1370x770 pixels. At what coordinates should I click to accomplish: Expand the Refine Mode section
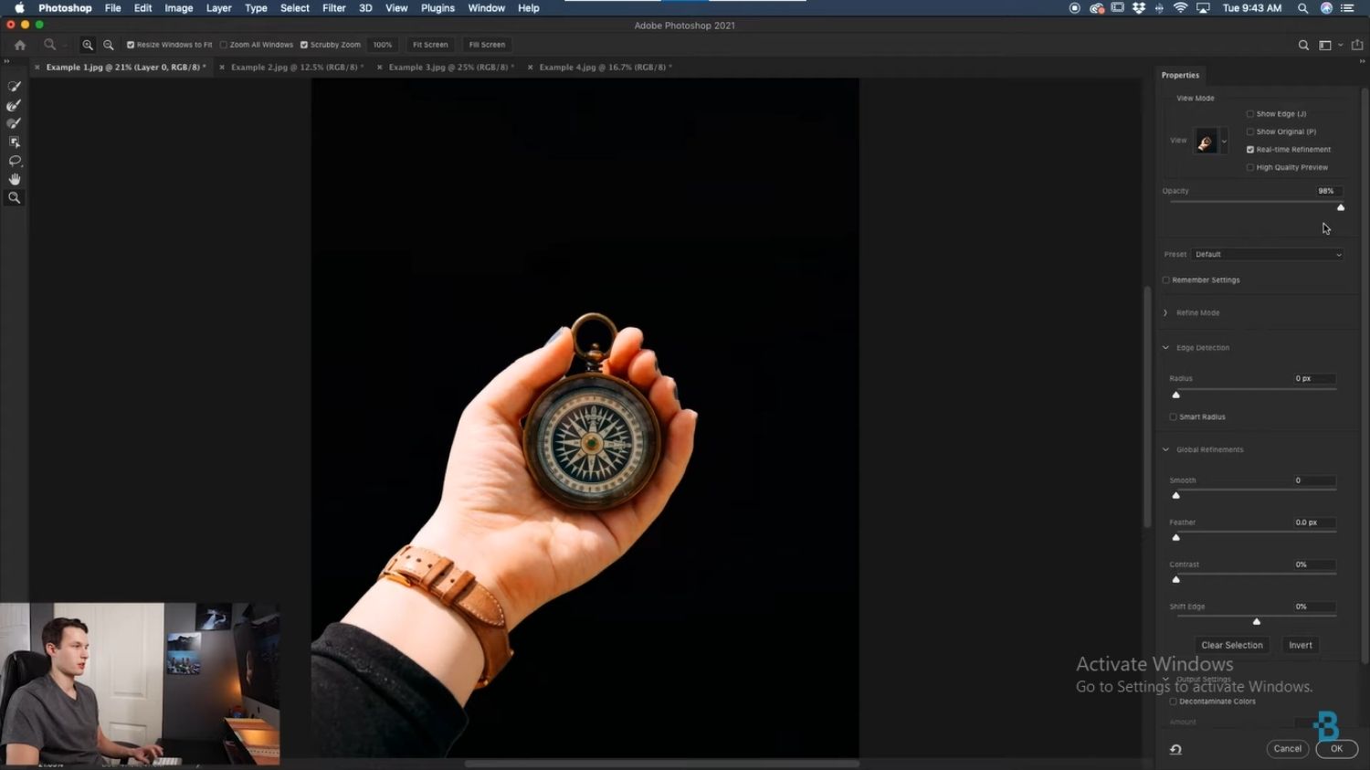pyautogui.click(x=1165, y=312)
